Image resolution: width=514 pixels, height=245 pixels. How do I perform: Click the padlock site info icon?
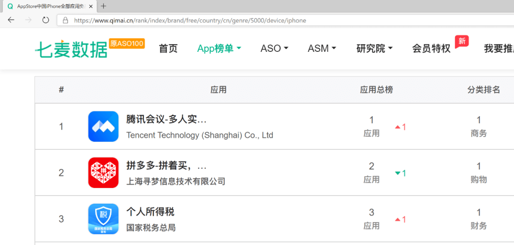pos(65,20)
